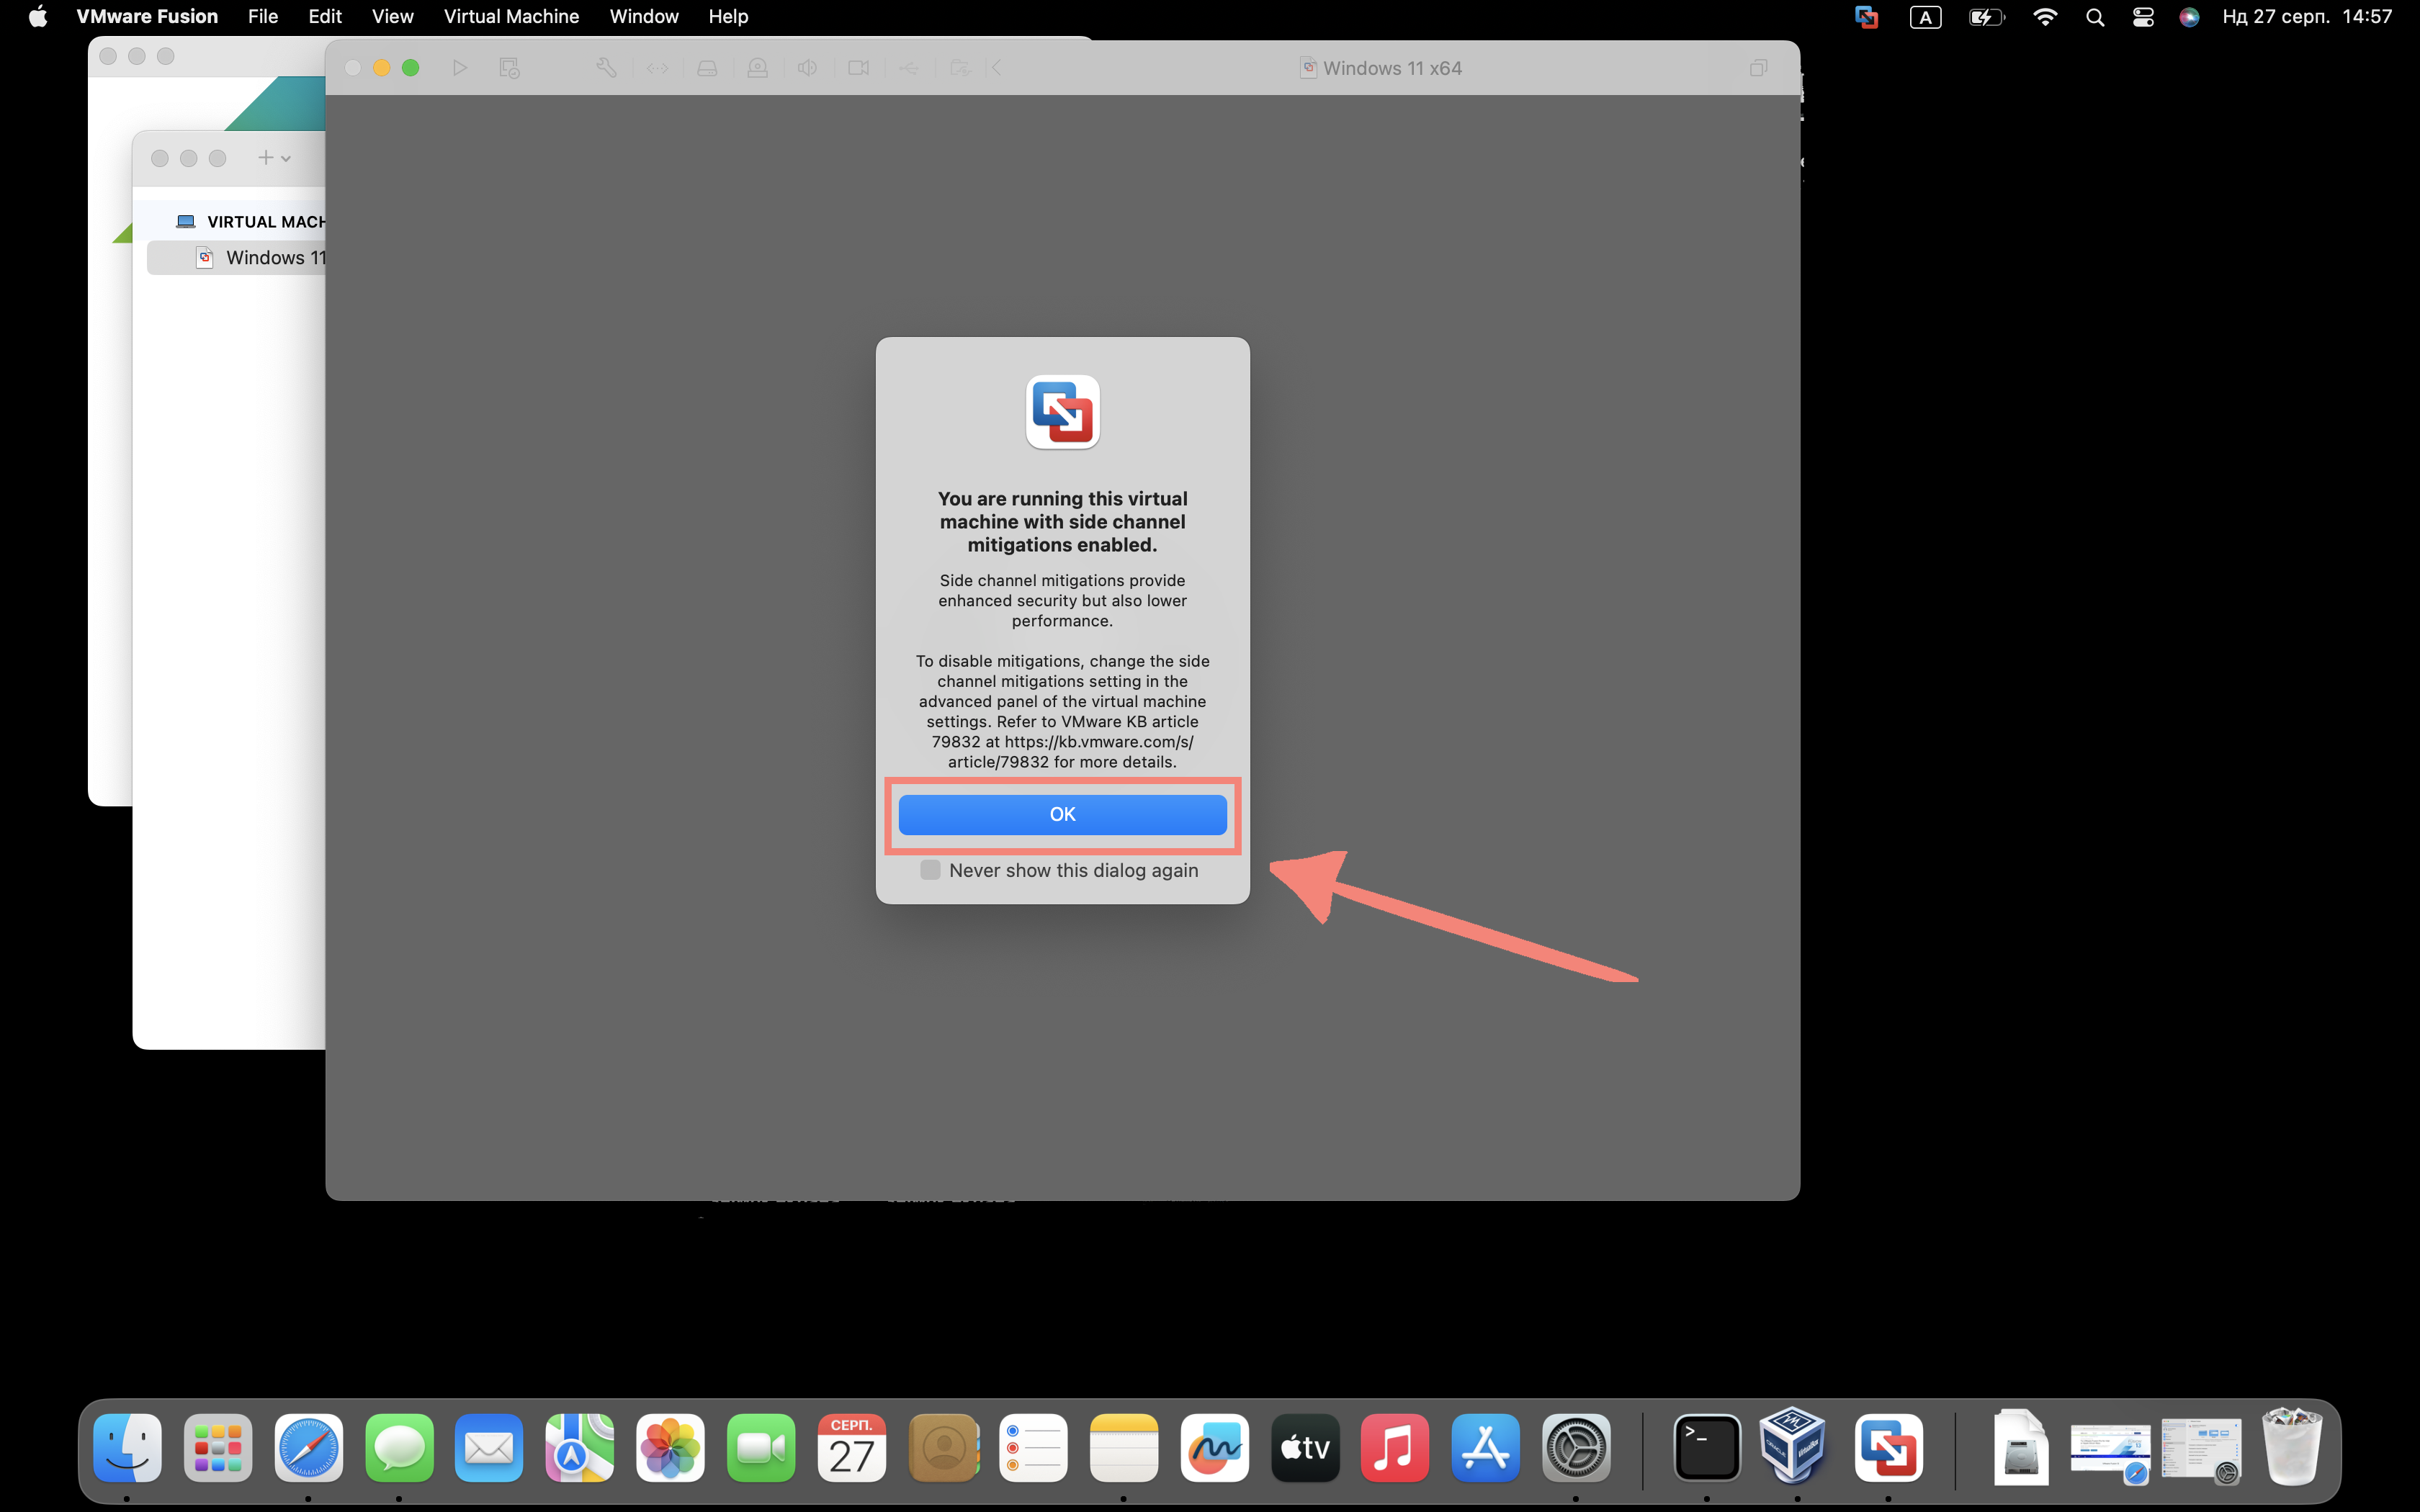The image size is (2420, 1512).
Task: Click the Windows 11 x64 window title
Action: (x=1392, y=68)
